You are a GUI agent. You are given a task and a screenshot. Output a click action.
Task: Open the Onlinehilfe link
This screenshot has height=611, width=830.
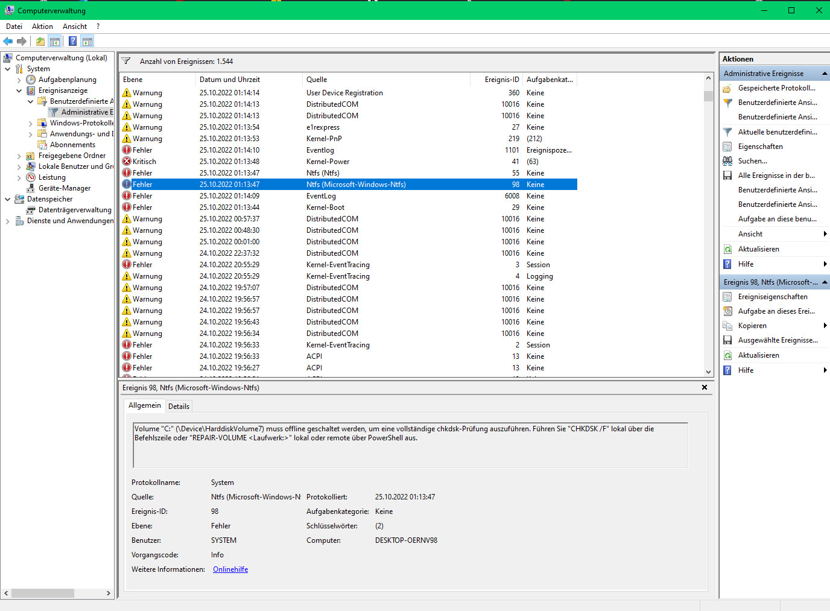coord(230,569)
